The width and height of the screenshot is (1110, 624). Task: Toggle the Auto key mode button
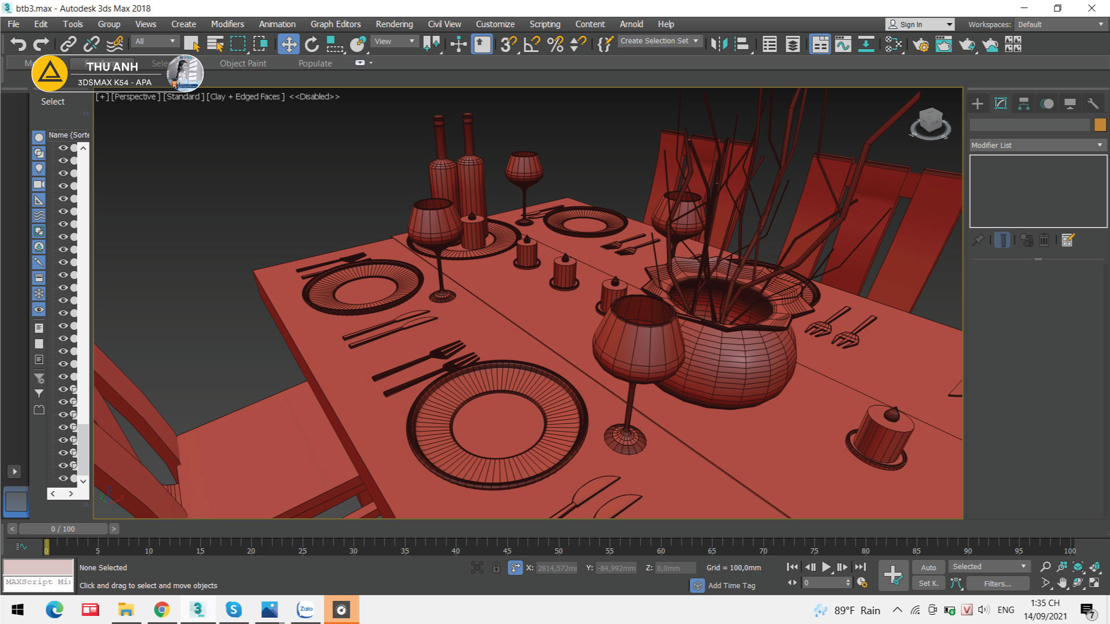928,567
